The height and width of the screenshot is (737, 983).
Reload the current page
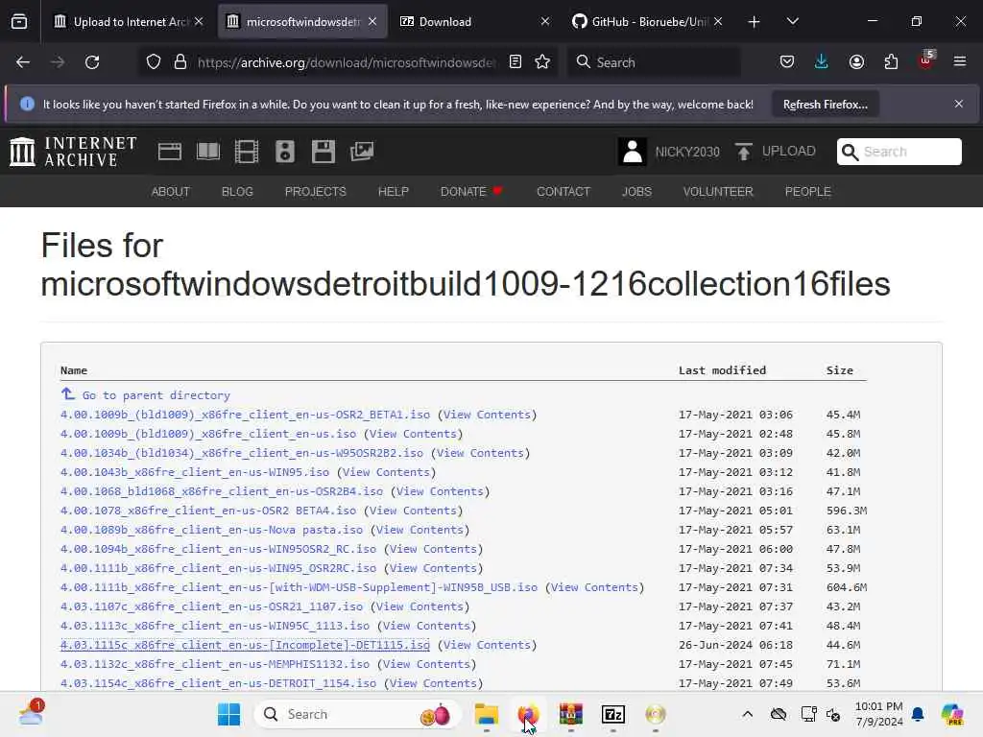point(92,62)
